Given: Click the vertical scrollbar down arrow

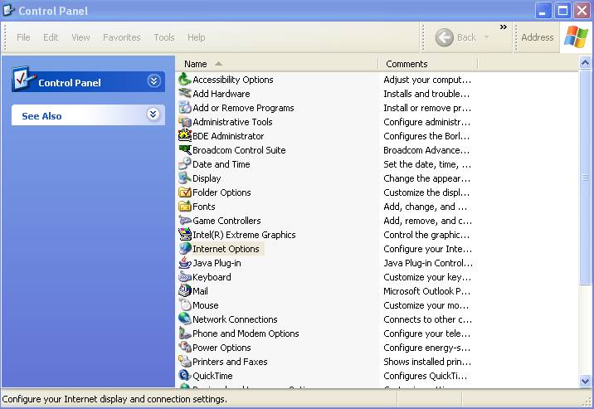Looking at the screenshot, I should click(x=586, y=381).
